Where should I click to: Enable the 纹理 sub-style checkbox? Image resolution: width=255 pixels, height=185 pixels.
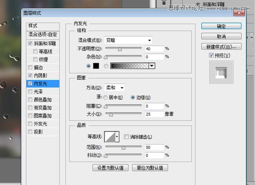[35, 59]
